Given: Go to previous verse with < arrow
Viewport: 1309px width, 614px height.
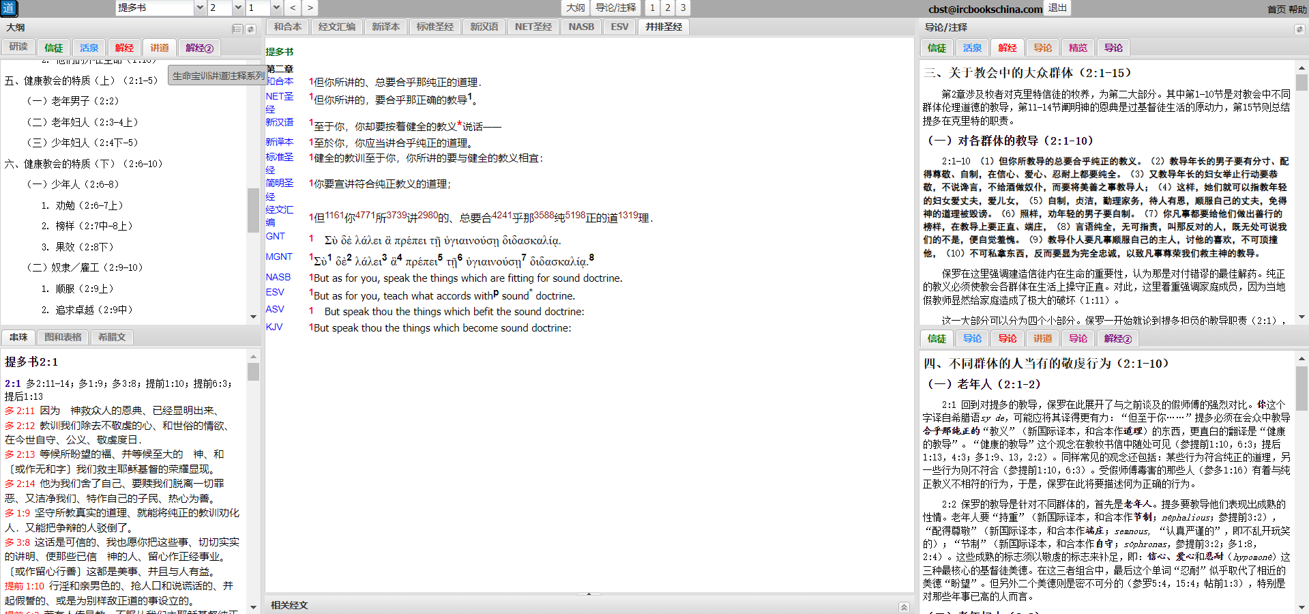Looking at the screenshot, I should point(293,8).
